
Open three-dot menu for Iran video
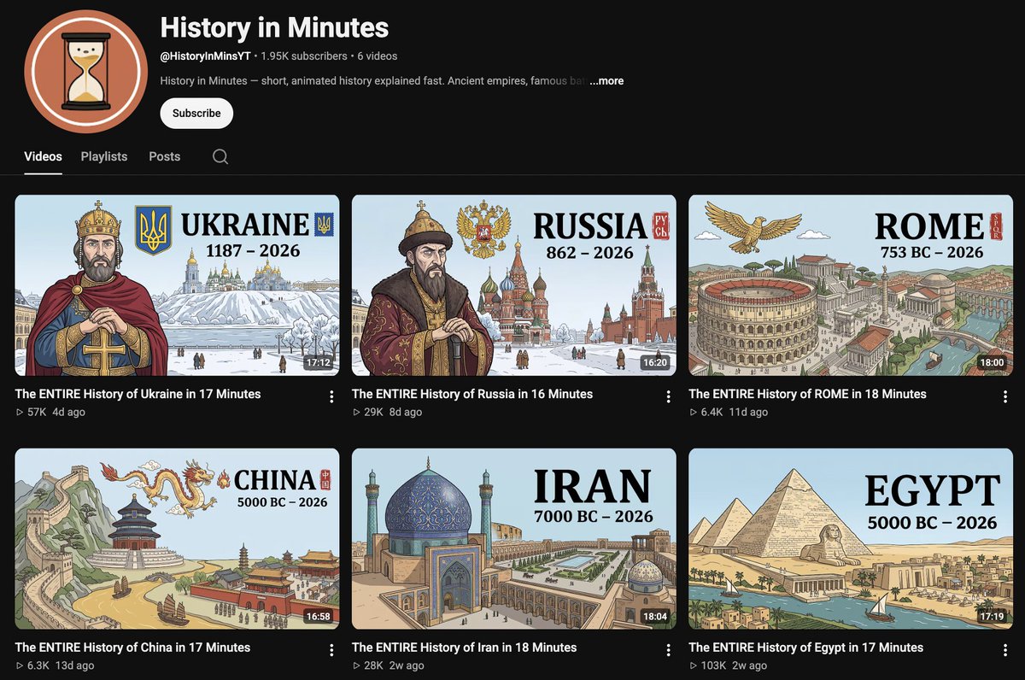click(668, 650)
